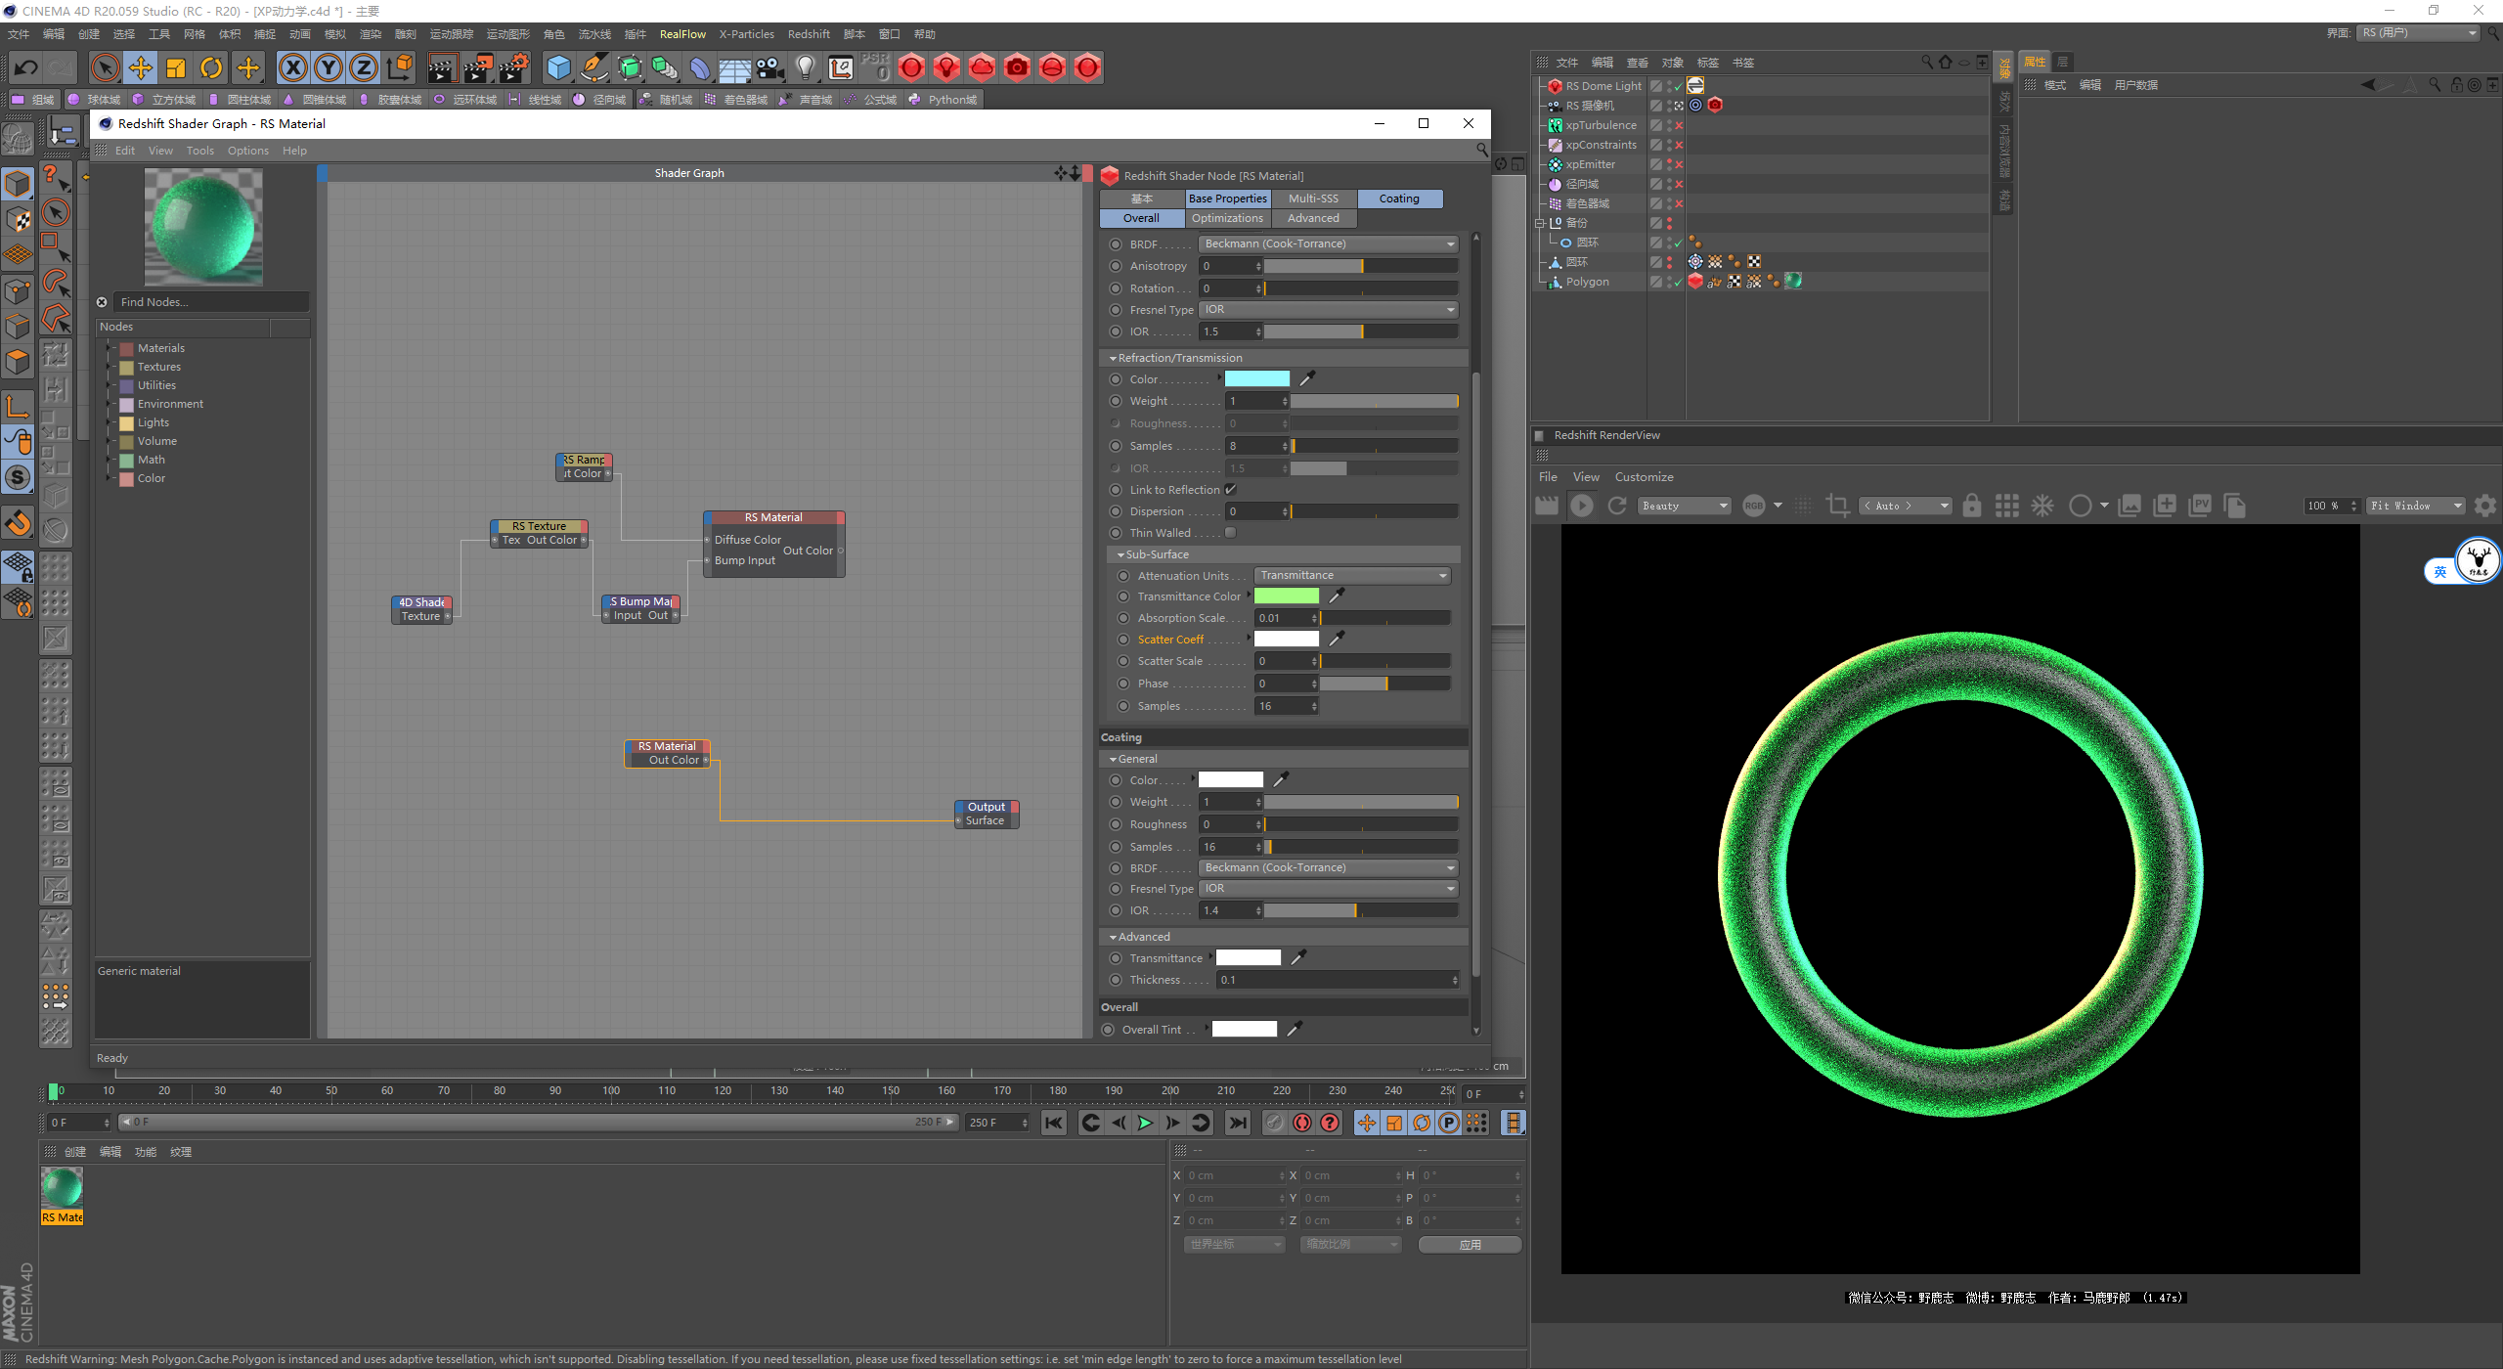Click the Undo arrow icon
2503x1369 pixels.
26,67
